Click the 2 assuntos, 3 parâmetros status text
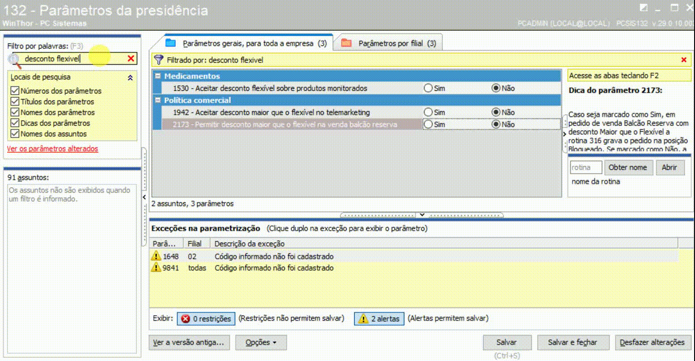Image resolution: width=695 pixels, height=361 pixels. [192, 203]
